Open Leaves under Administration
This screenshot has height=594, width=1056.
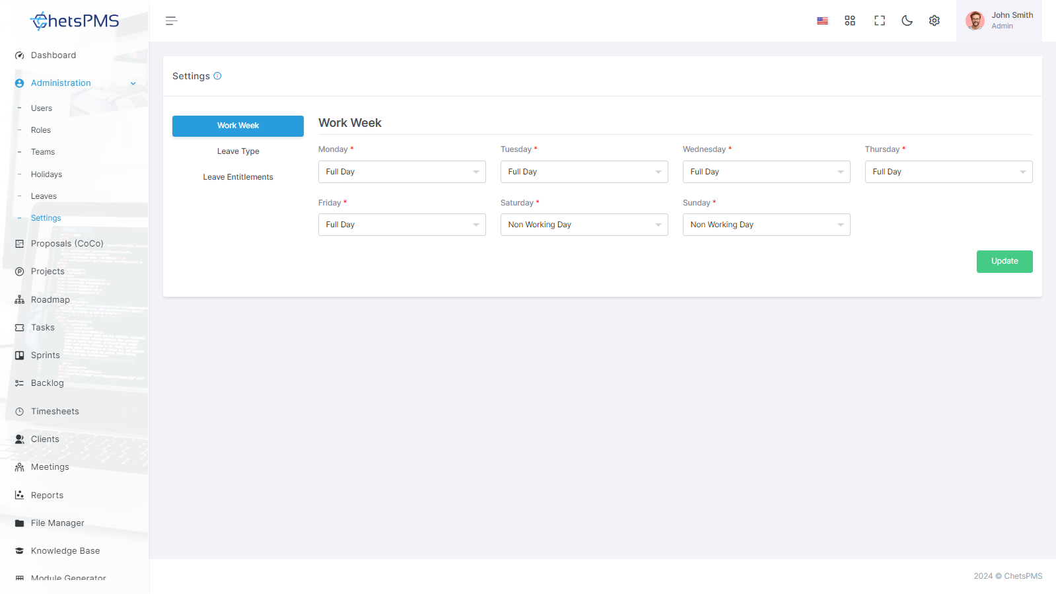[44, 196]
